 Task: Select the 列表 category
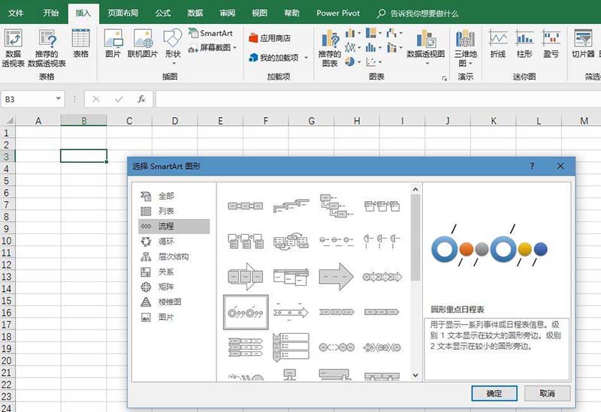[x=174, y=211]
